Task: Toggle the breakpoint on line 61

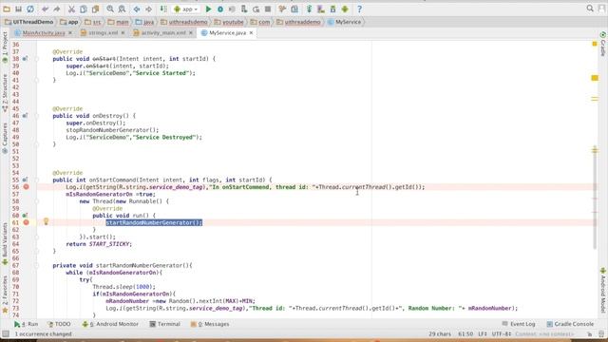Action: [x=26, y=222]
